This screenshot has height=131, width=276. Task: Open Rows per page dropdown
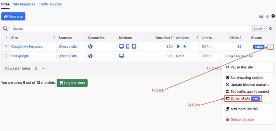click(40, 68)
